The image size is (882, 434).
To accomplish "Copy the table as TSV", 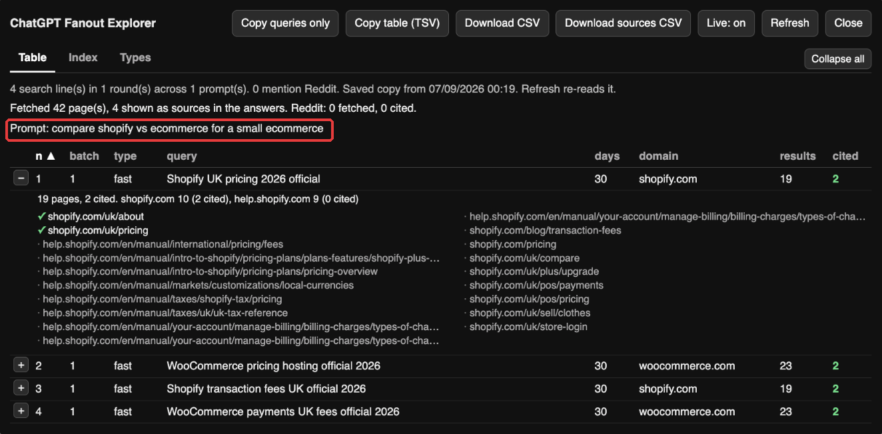I will point(397,23).
